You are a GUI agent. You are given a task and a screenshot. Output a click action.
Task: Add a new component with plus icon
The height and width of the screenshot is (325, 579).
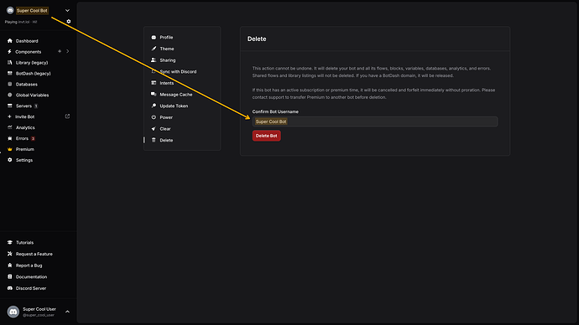click(60, 51)
